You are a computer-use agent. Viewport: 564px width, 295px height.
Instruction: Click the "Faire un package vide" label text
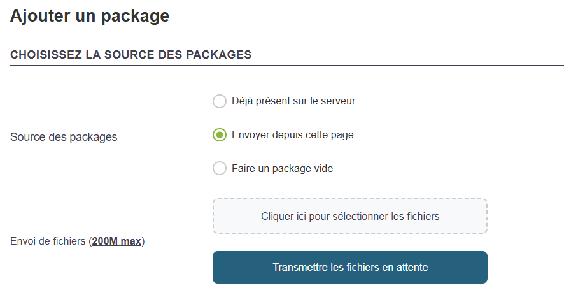tap(282, 169)
